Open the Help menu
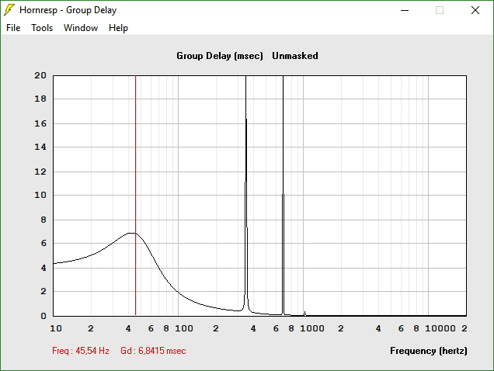This screenshot has height=371, width=494. pos(118,28)
